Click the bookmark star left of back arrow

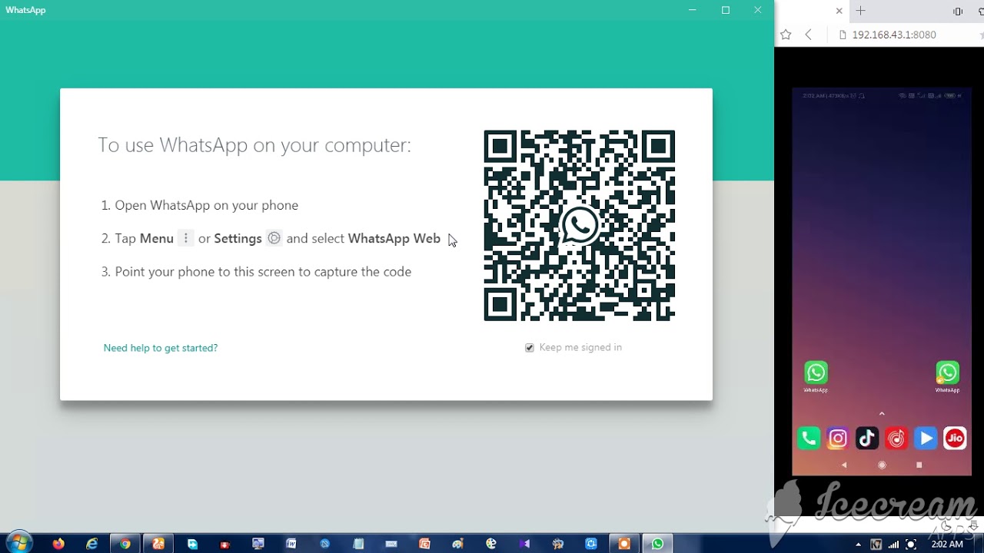point(786,35)
